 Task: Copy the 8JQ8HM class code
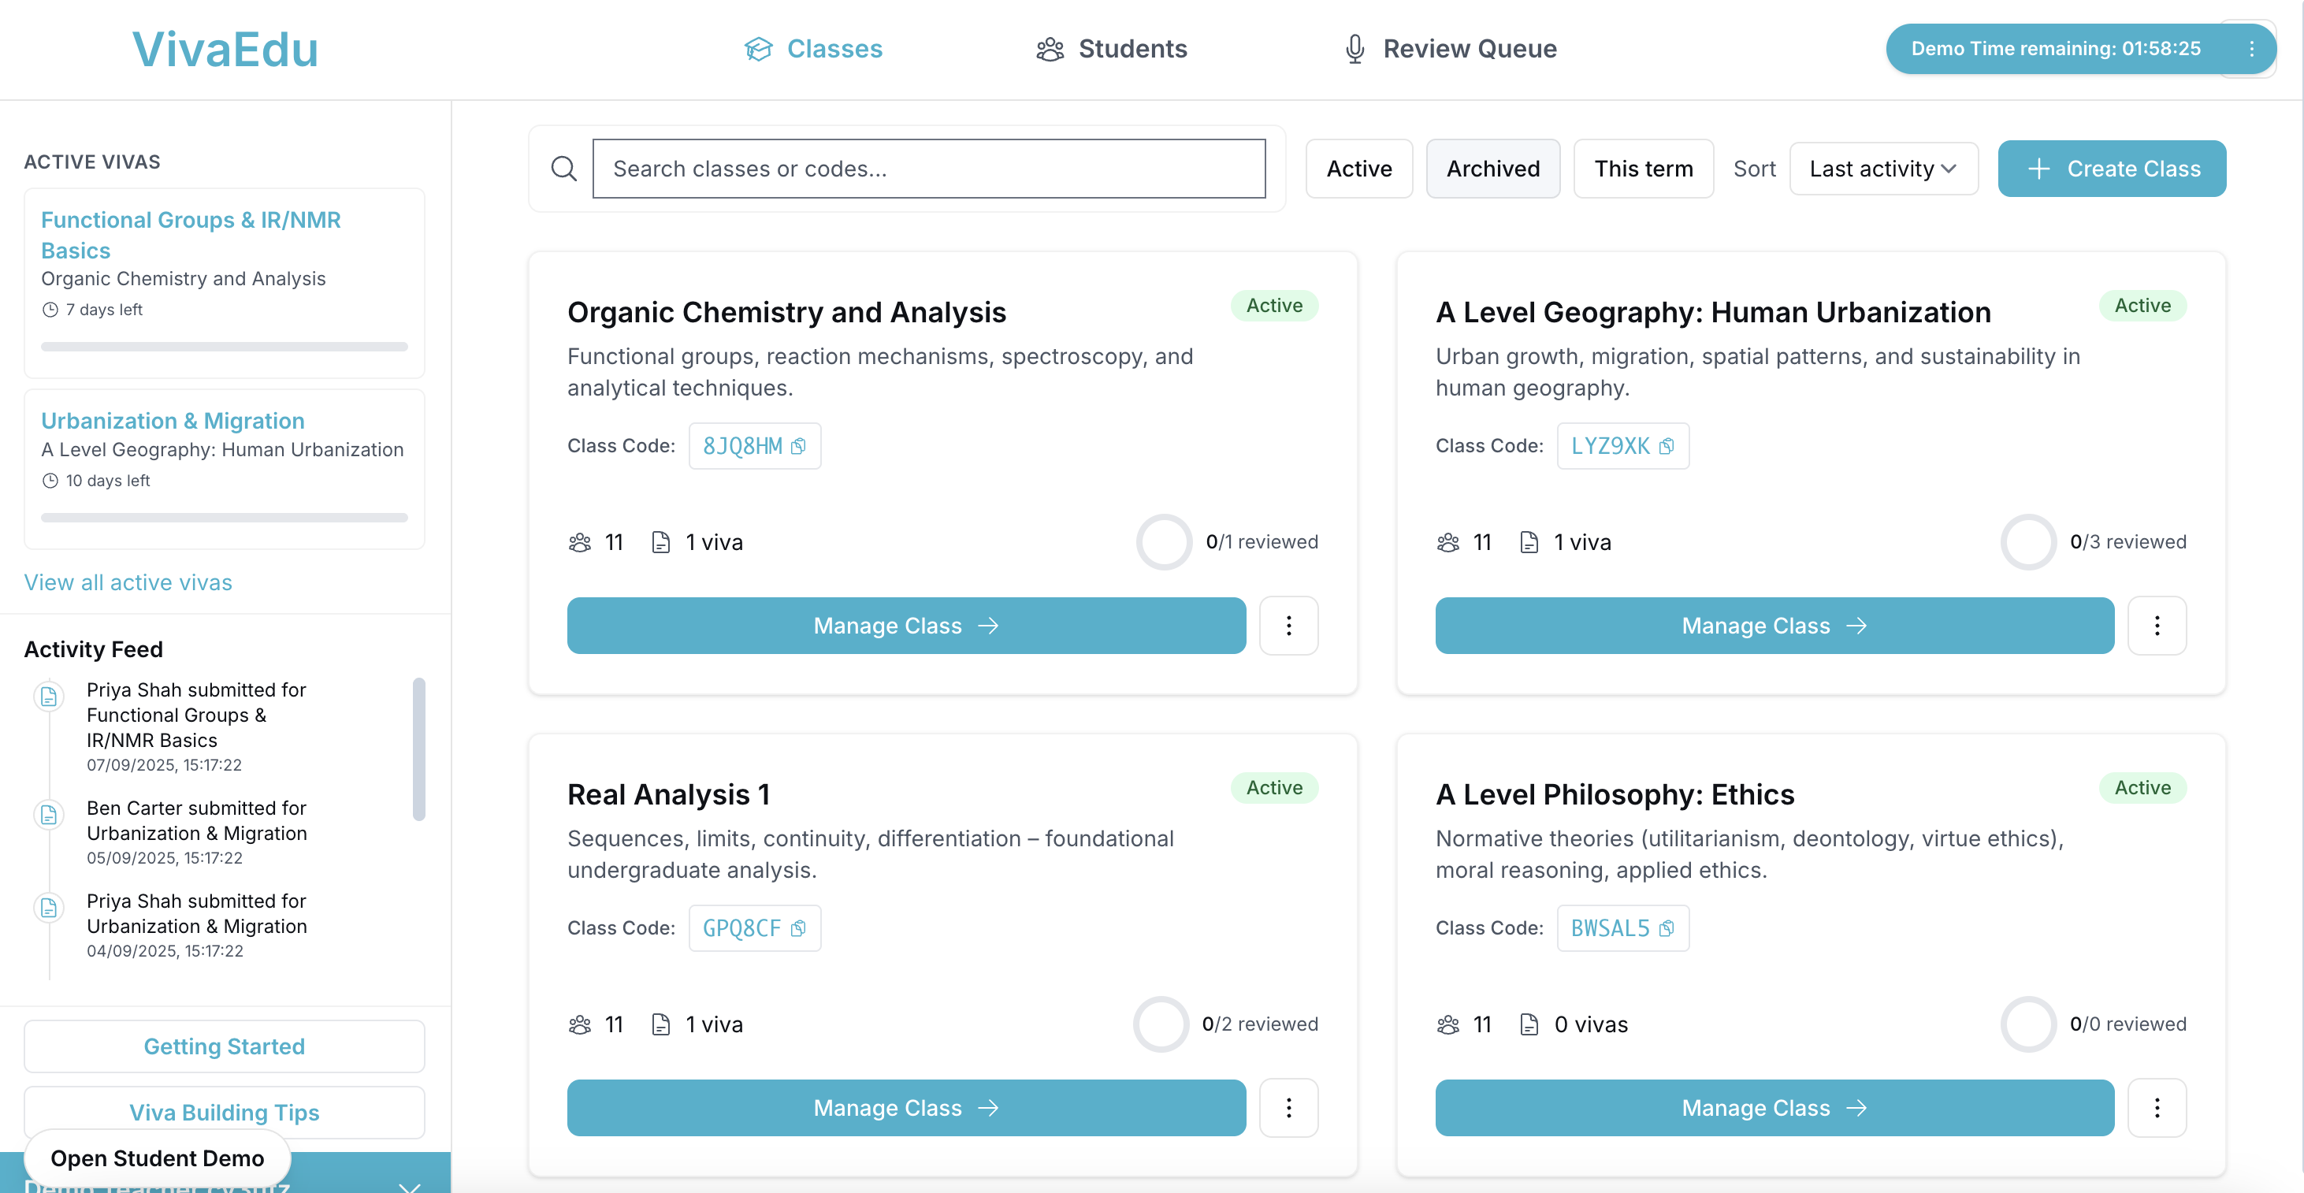(798, 446)
